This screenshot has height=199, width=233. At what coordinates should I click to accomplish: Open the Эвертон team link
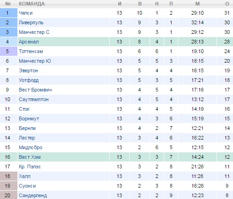(x=28, y=70)
